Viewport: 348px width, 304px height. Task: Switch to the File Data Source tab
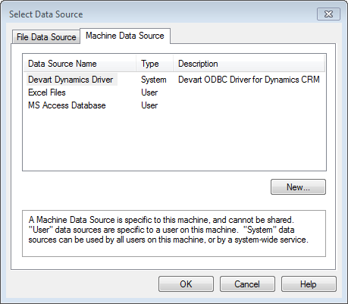point(46,37)
